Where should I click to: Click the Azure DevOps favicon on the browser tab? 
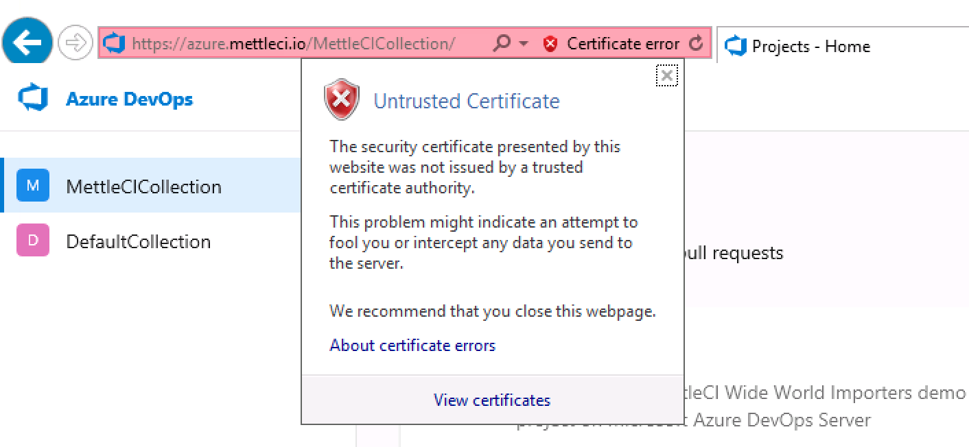(737, 46)
